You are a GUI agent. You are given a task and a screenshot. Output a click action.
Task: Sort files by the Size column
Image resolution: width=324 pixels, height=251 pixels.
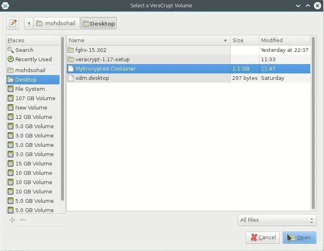tap(245, 40)
